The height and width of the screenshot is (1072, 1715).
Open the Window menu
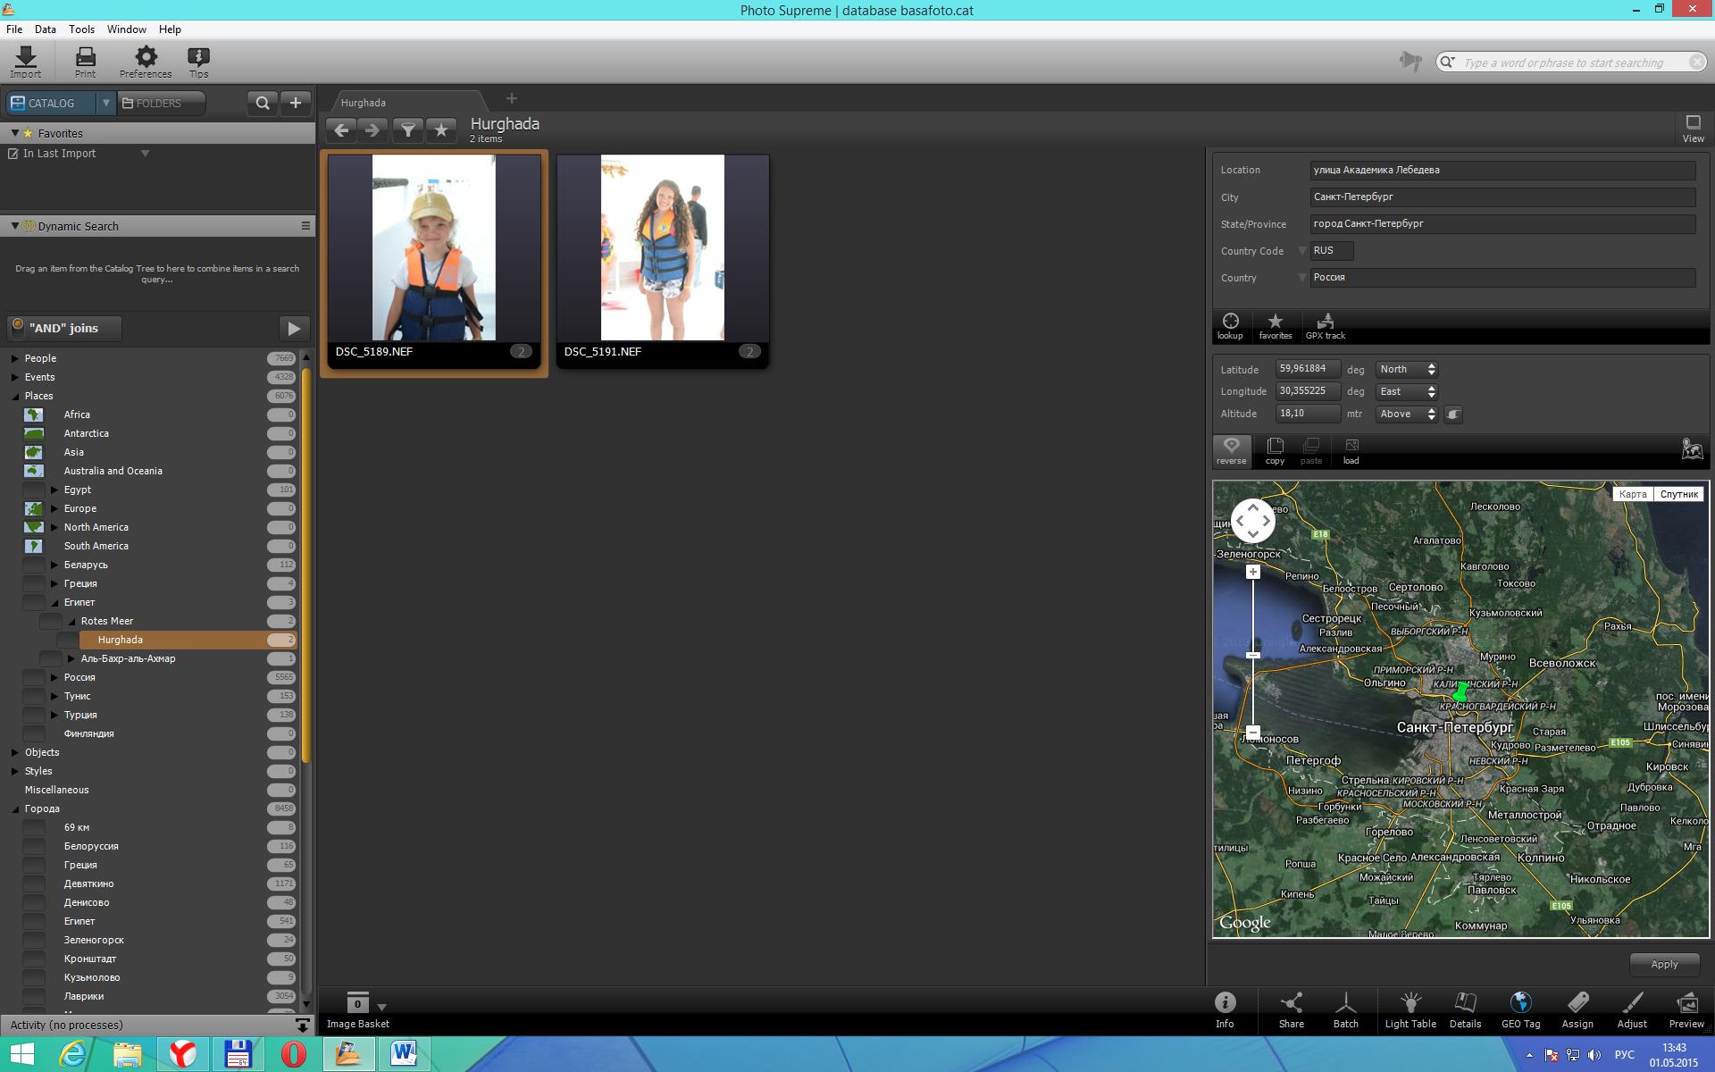127,29
